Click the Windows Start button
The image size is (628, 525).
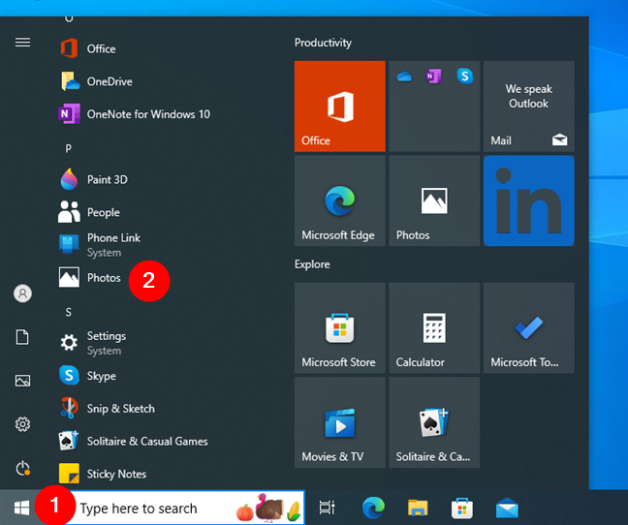(21, 509)
